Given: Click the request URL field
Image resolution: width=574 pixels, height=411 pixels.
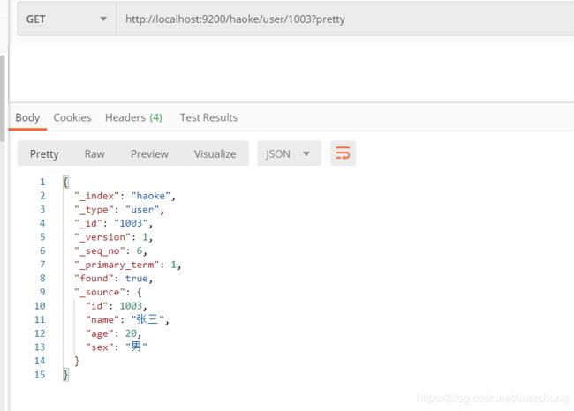Looking at the screenshot, I should click(x=344, y=19).
